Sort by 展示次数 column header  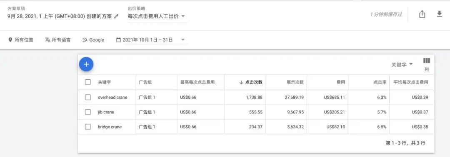point(295,82)
